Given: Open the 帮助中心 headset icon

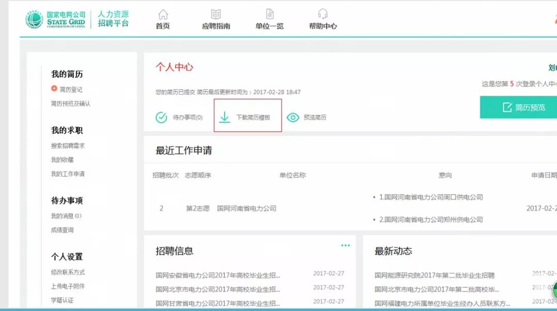Looking at the screenshot, I should (322, 14).
